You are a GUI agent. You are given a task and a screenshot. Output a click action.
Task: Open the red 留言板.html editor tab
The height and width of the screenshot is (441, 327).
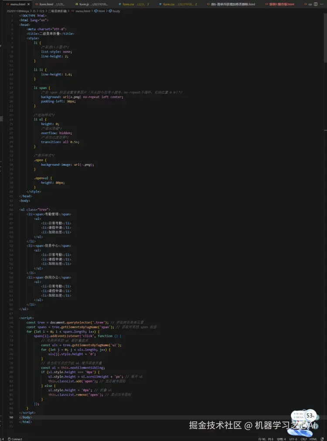[x=280, y=4]
